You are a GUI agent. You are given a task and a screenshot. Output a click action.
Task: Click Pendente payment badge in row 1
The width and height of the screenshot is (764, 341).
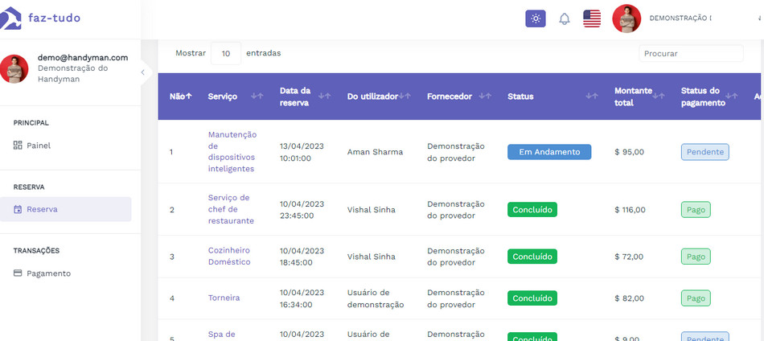(705, 152)
